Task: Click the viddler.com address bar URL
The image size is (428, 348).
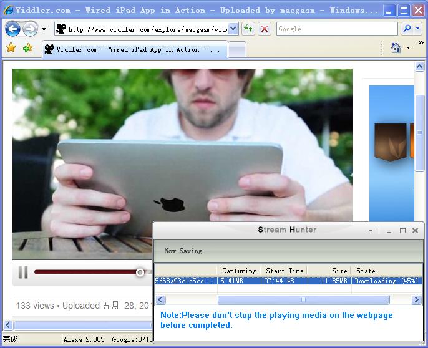Action: (x=147, y=29)
